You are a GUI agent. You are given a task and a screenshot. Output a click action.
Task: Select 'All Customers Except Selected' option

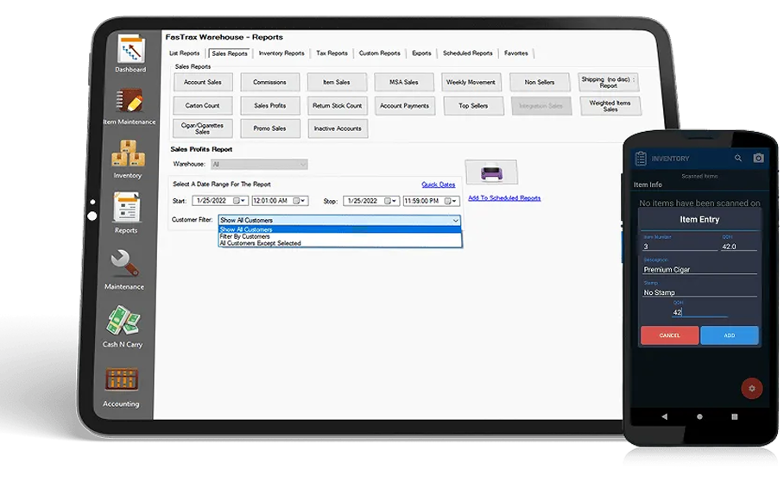pos(260,243)
